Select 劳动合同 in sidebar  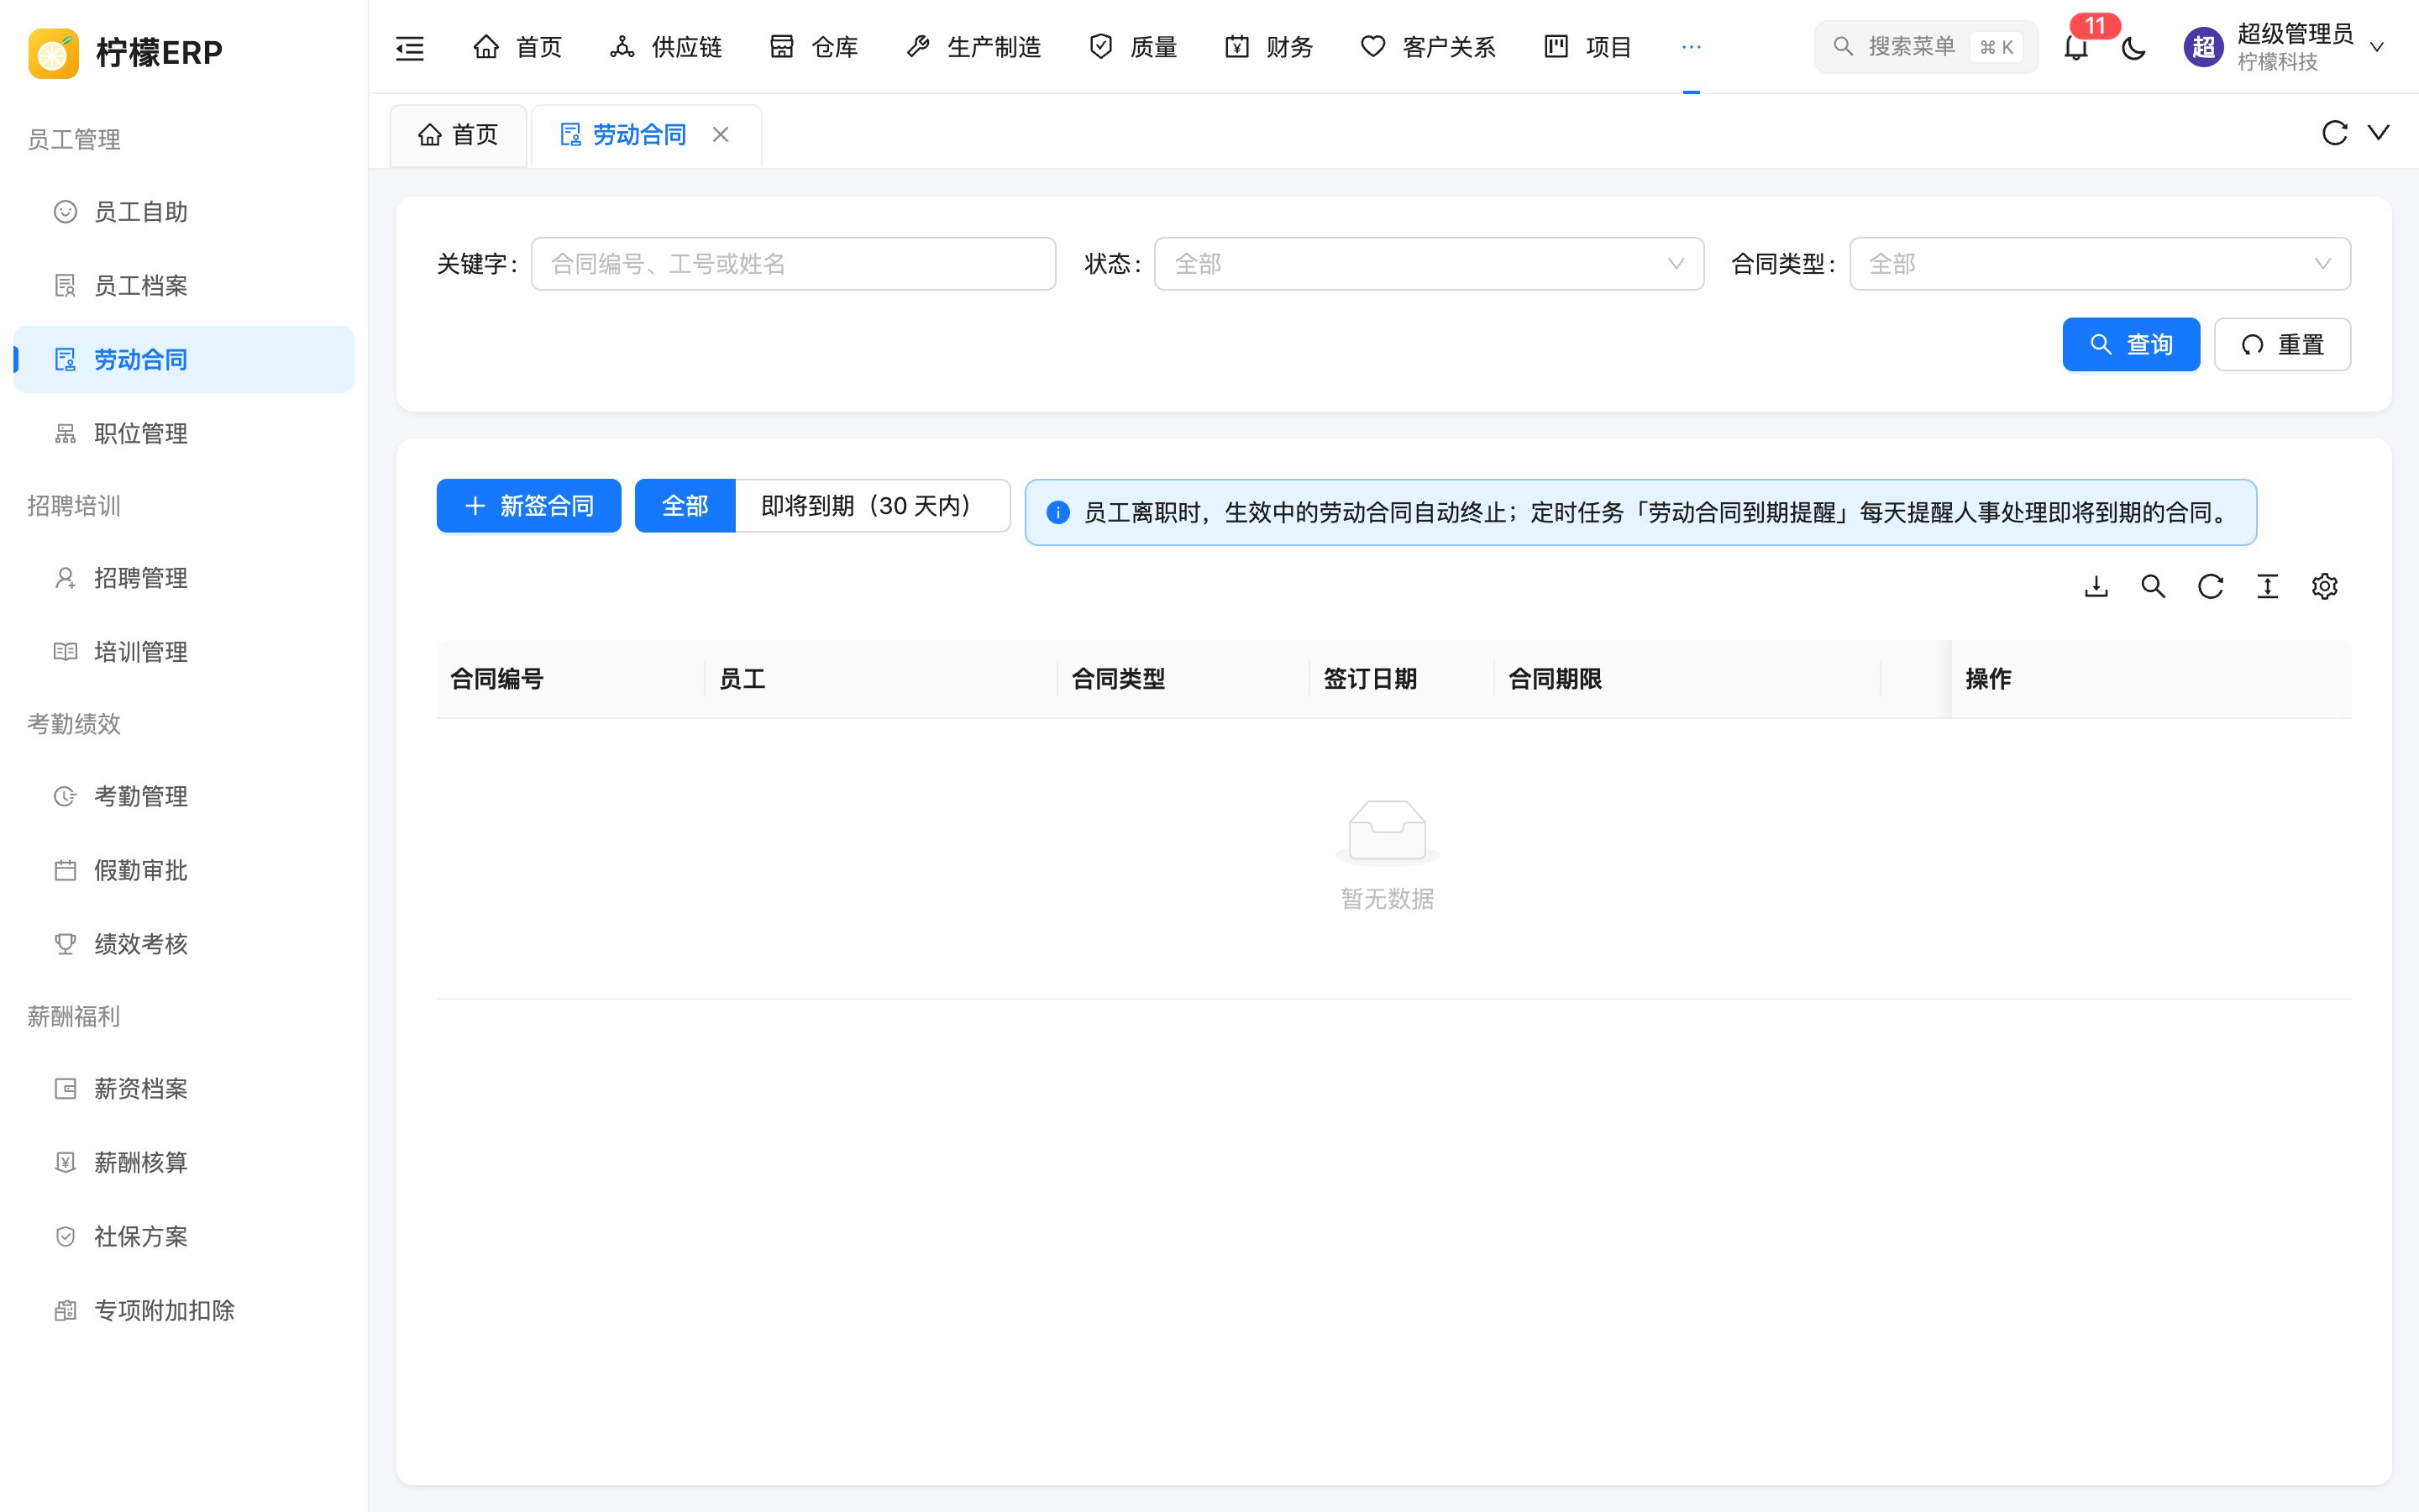[x=184, y=360]
